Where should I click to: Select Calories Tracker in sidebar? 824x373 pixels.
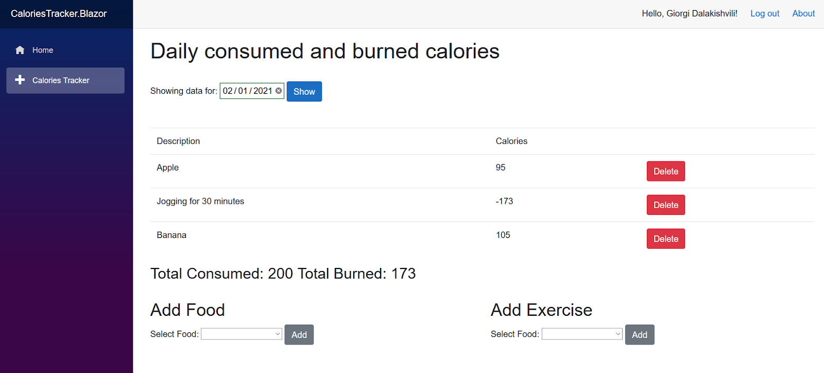(61, 80)
